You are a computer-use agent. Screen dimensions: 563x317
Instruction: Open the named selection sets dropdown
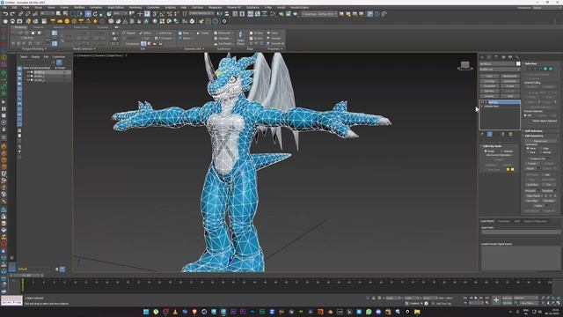pos(201,14)
